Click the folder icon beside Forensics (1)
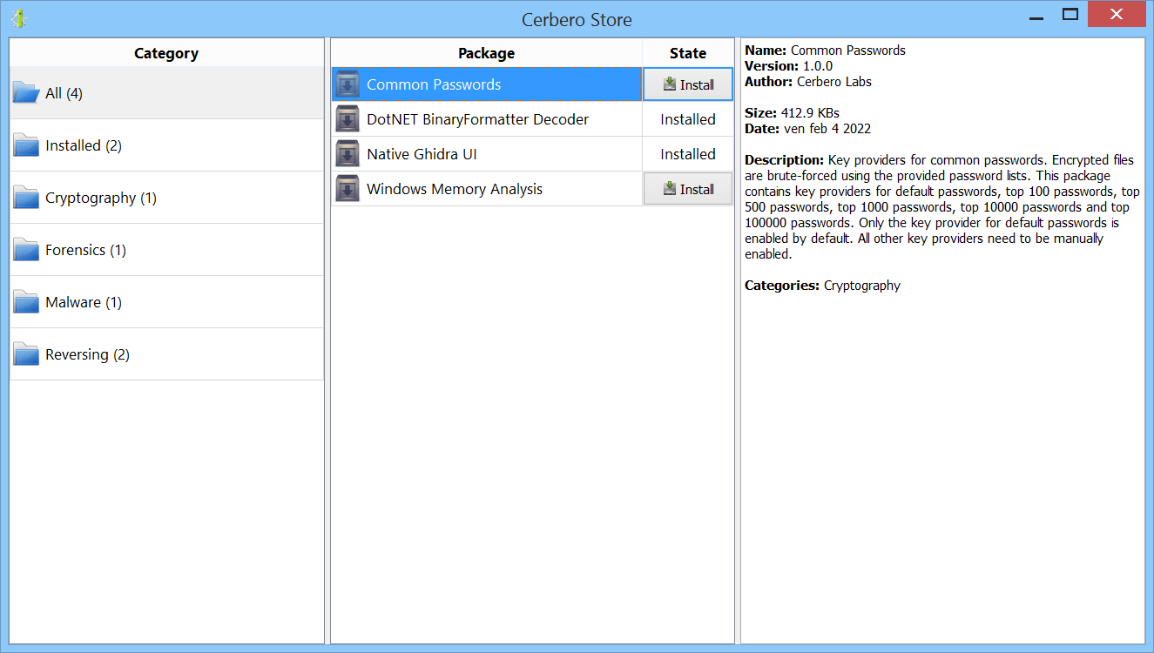 26,250
